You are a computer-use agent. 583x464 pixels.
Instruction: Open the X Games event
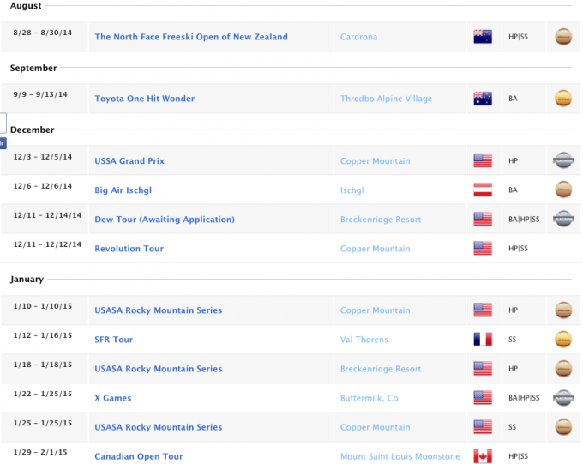(x=112, y=398)
